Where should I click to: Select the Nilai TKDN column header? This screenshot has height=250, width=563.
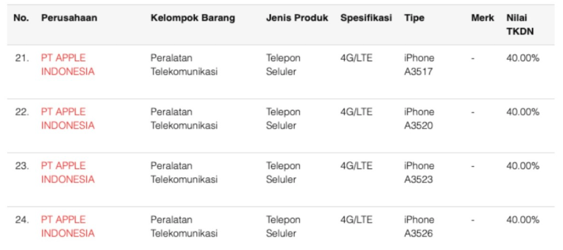[x=520, y=25]
